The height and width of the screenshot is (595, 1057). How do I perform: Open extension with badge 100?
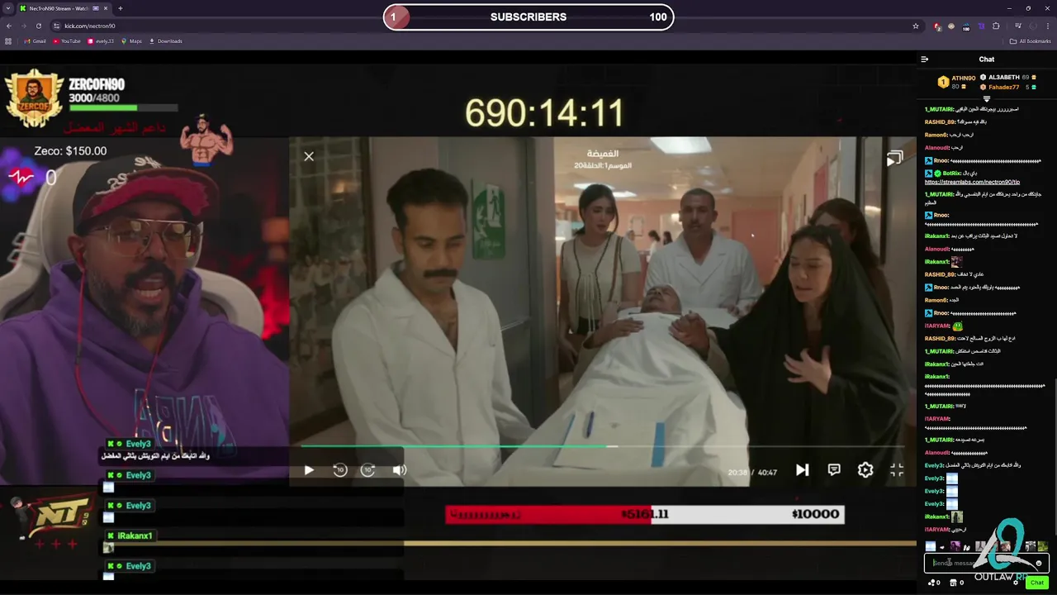pyautogui.click(x=966, y=26)
